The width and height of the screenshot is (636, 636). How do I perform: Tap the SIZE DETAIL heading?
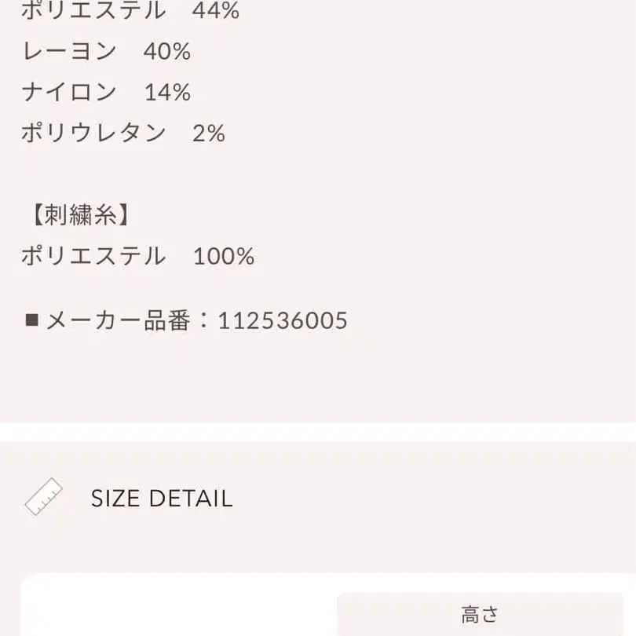point(162,499)
